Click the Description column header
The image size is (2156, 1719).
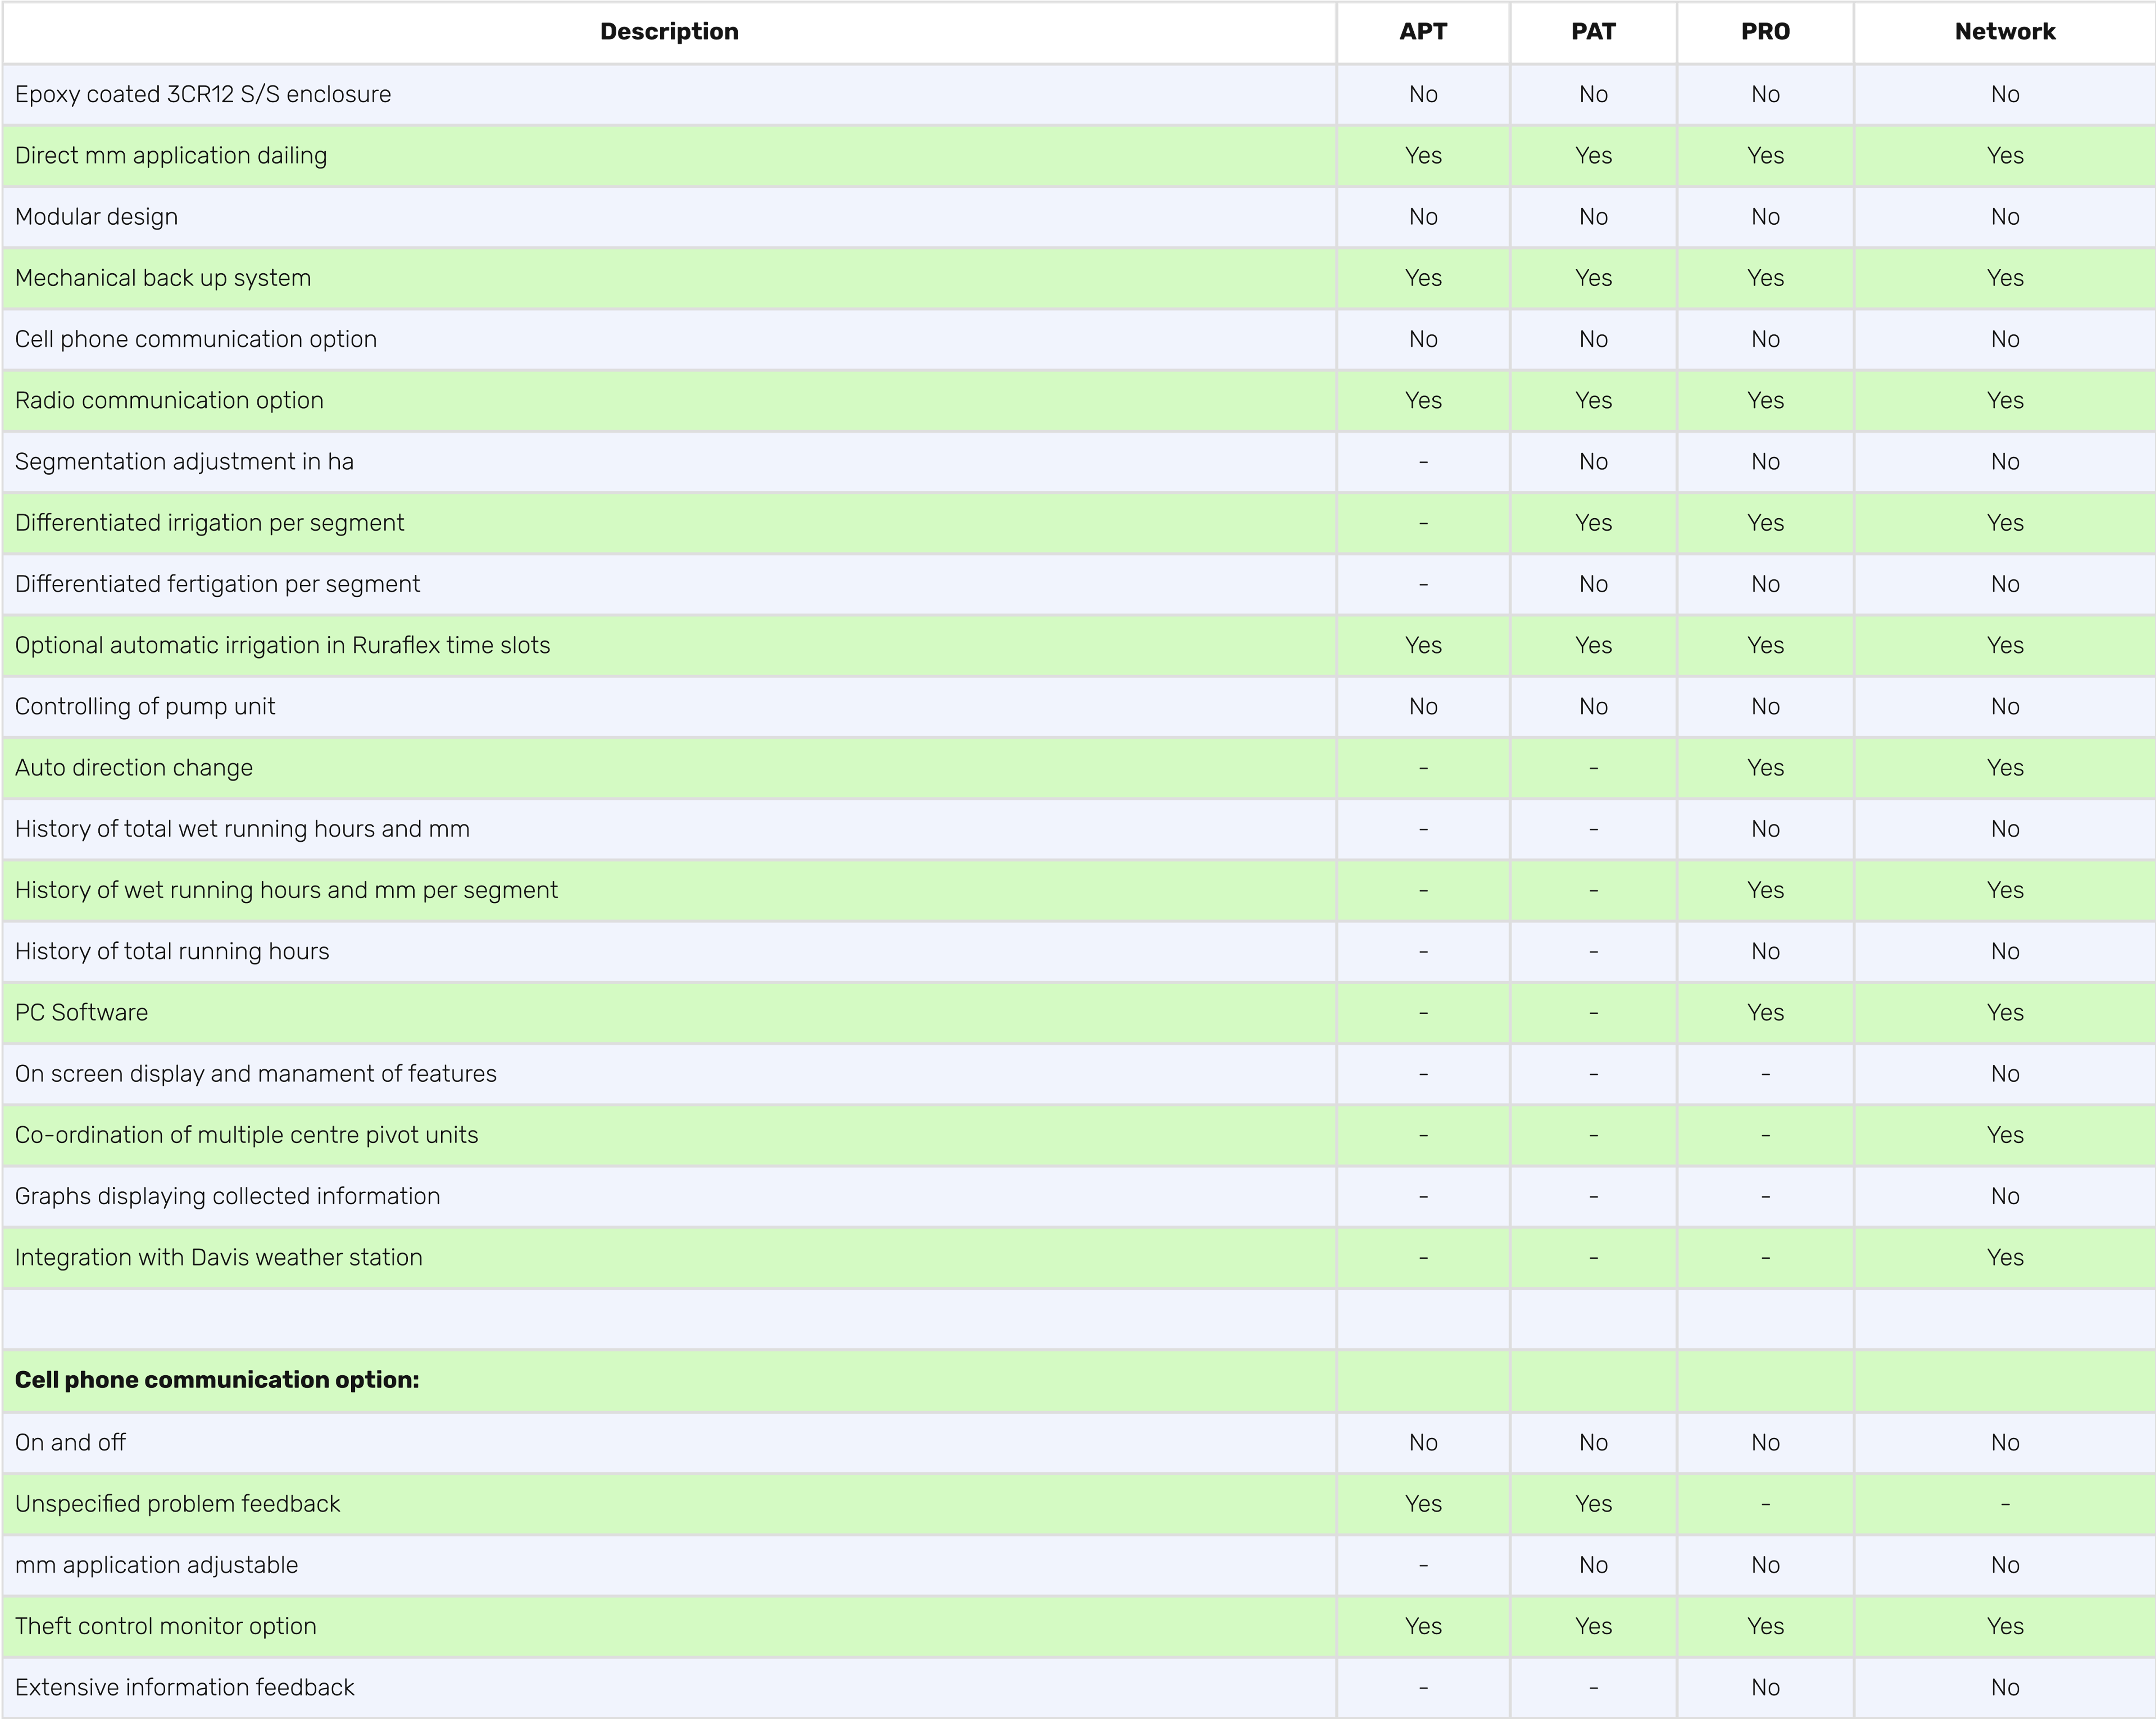[669, 32]
